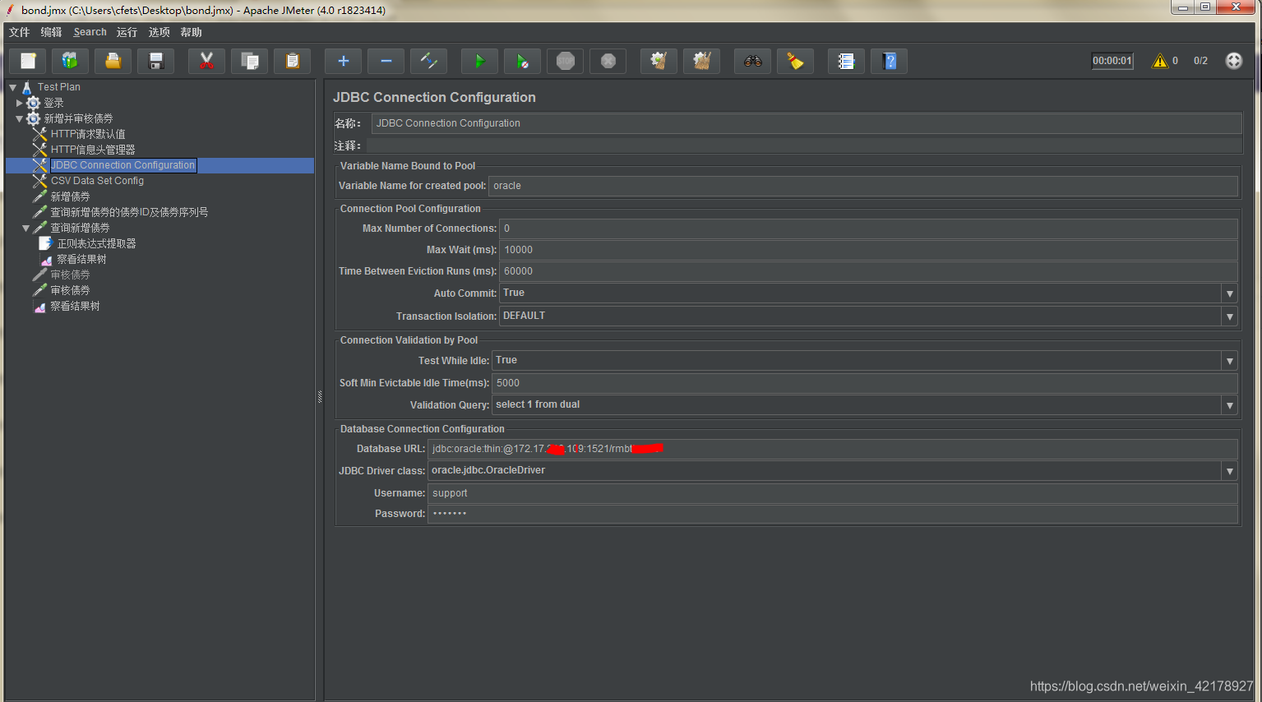Open the 选项 menu

[x=159, y=32]
